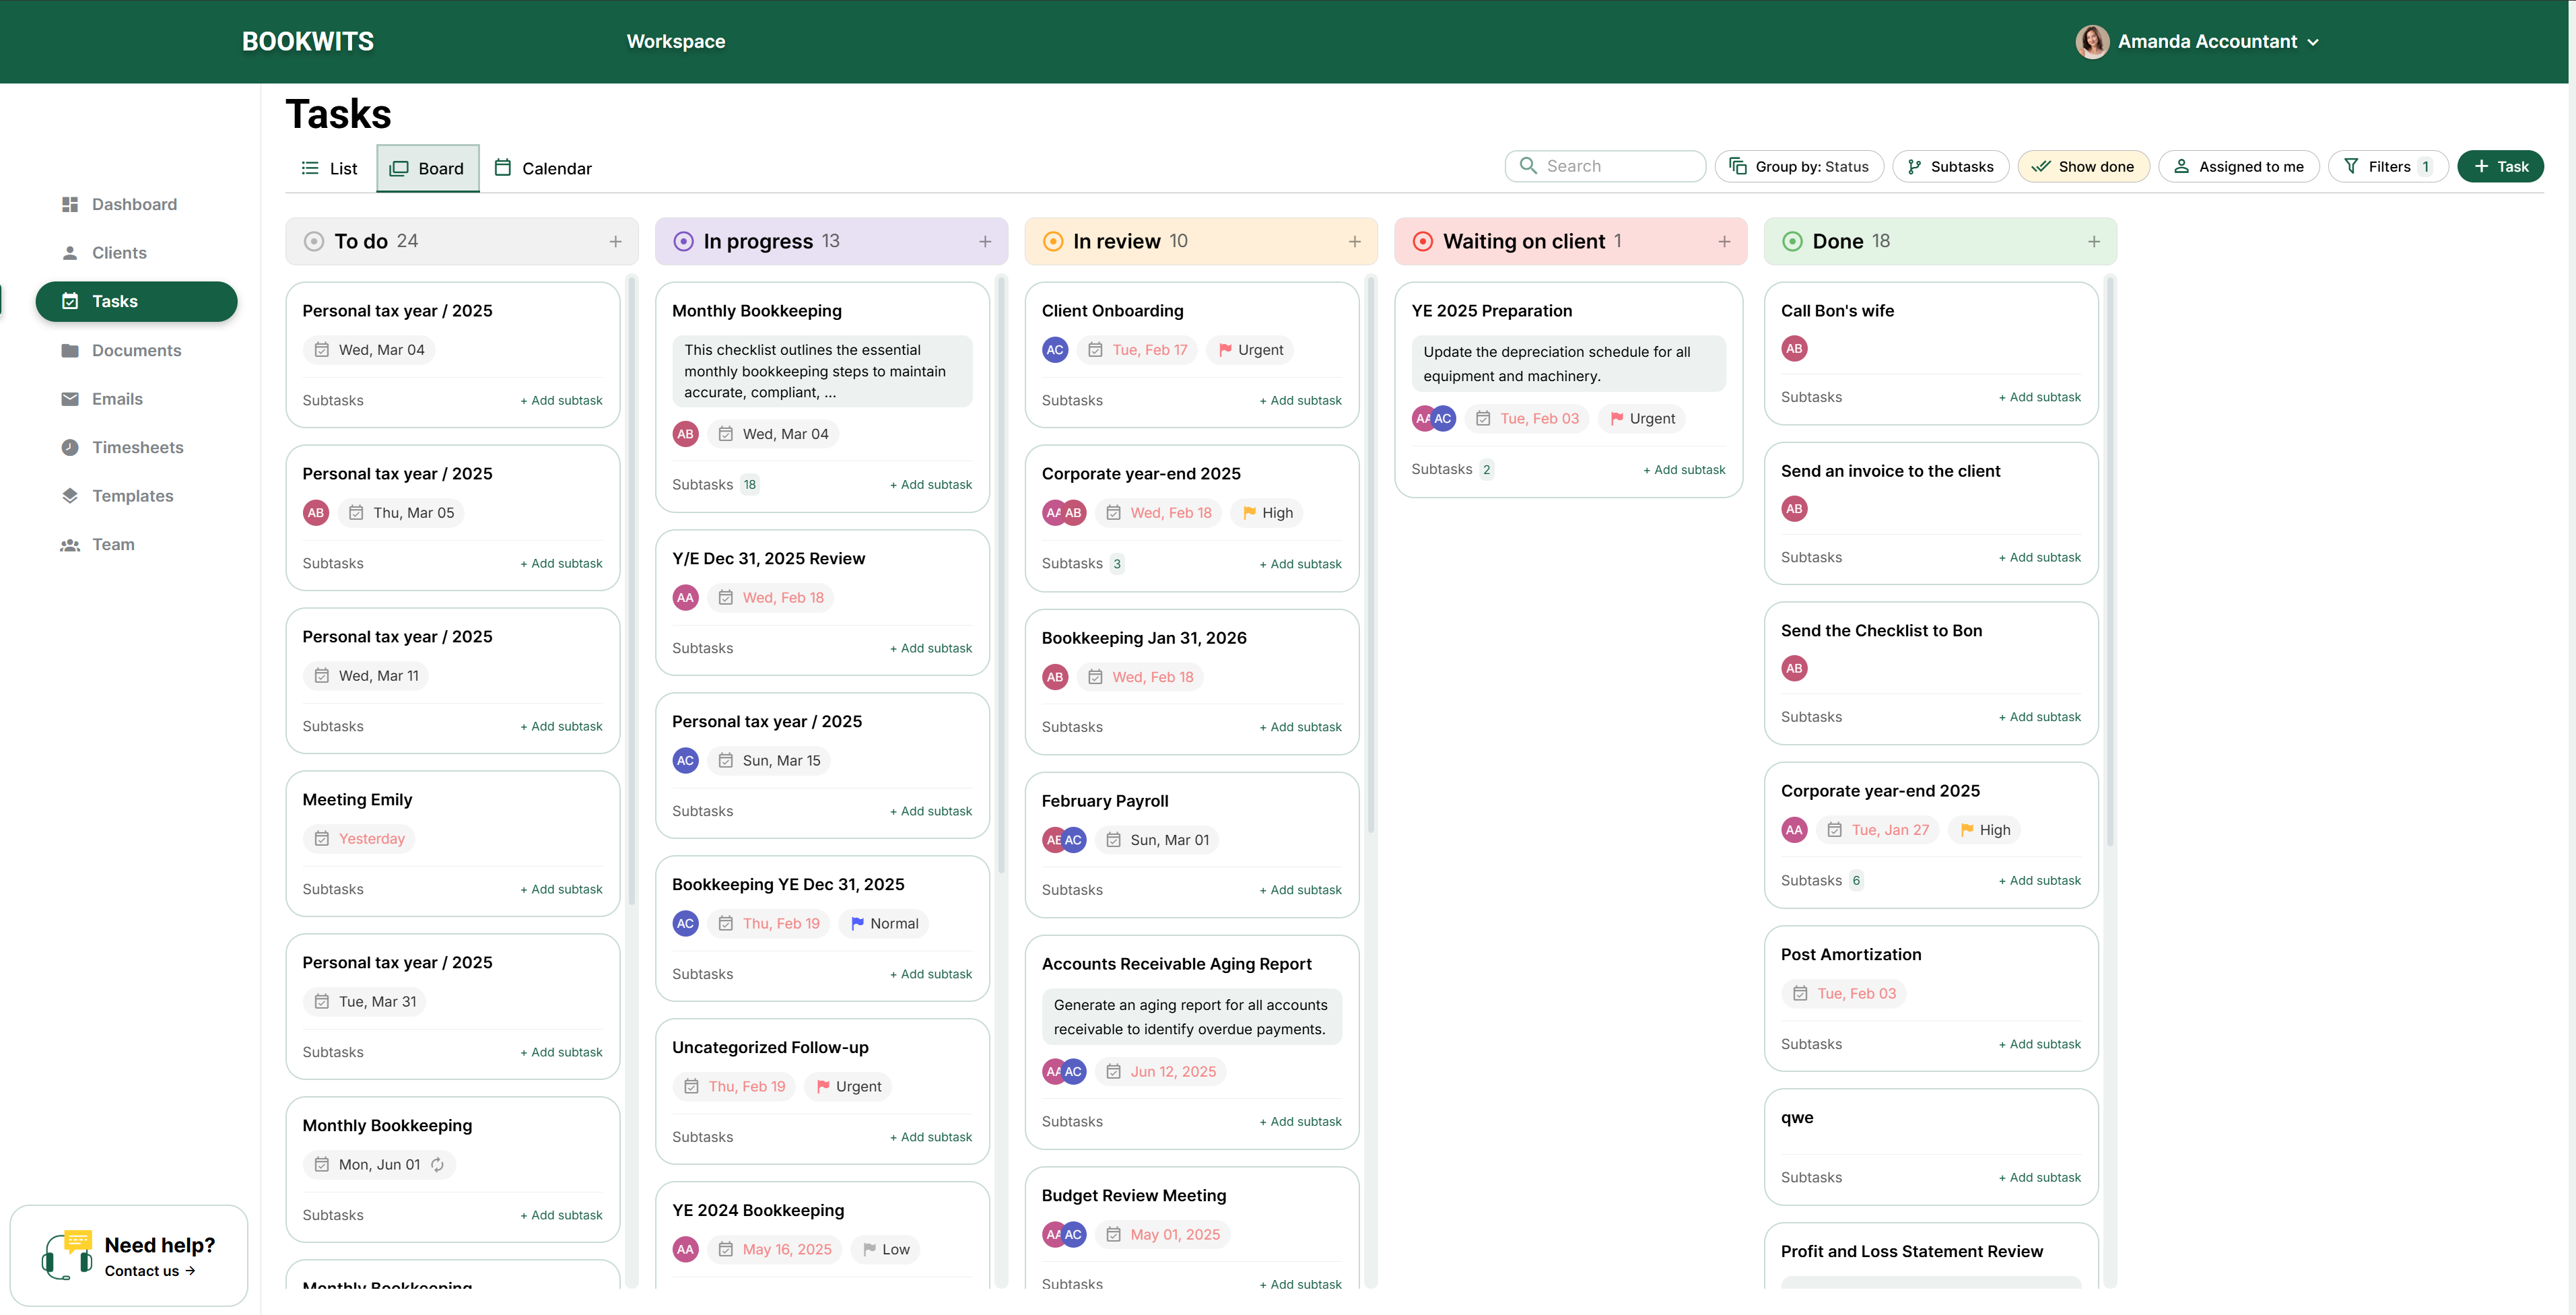This screenshot has width=2576, height=1315.
Task: Add a task to In progress column
Action: tap(985, 241)
